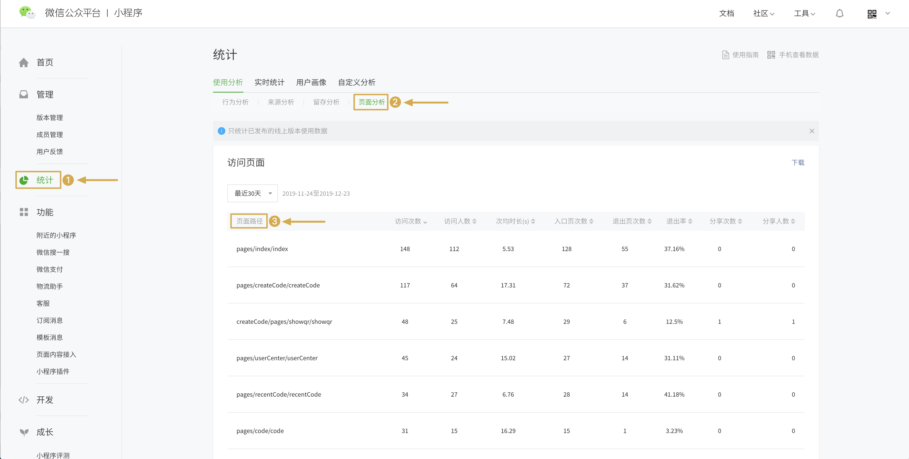
Task: Expand the 工具 dropdown menu
Action: pos(804,13)
